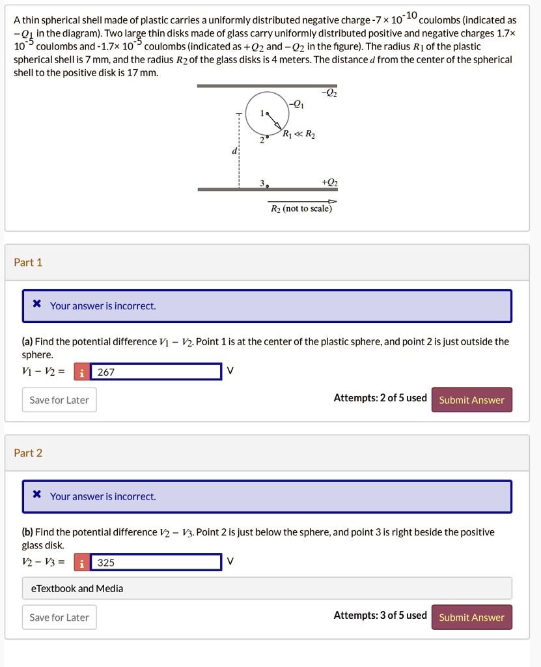
Task: Click Save for Later in Part 2
Action: pyautogui.click(x=59, y=617)
